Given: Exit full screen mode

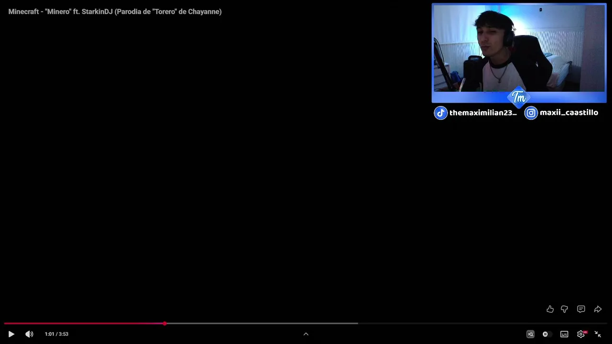Looking at the screenshot, I should (x=598, y=334).
